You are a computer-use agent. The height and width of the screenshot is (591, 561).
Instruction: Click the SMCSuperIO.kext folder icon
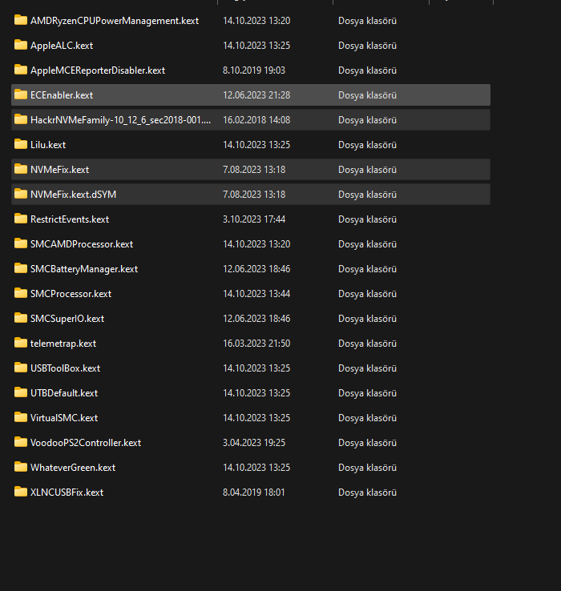click(21, 318)
